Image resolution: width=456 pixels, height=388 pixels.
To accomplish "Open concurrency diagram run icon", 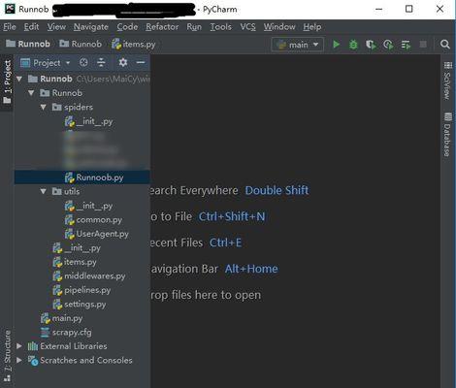I will (406, 45).
